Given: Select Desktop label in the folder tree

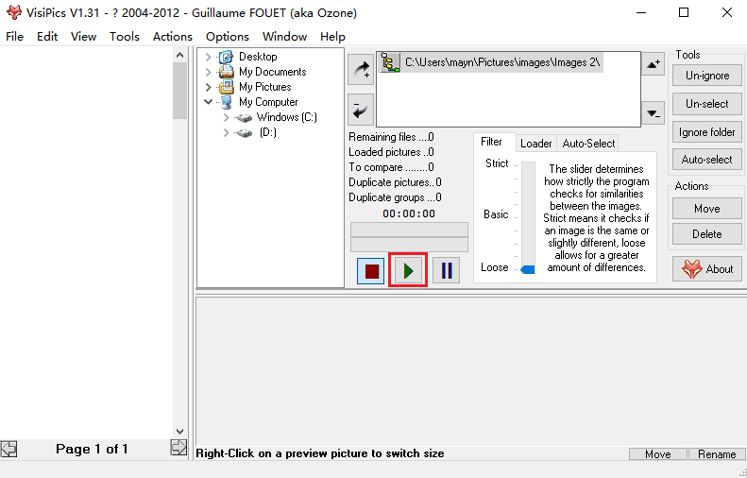Looking at the screenshot, I should 258,57.
